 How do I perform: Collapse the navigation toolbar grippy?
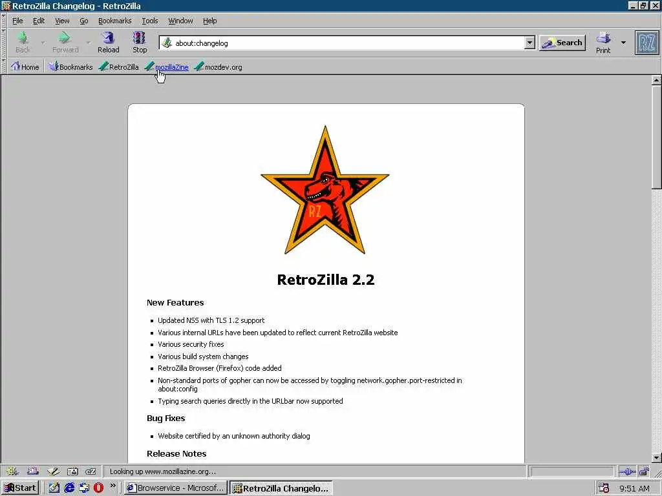(x=4, y=43)
